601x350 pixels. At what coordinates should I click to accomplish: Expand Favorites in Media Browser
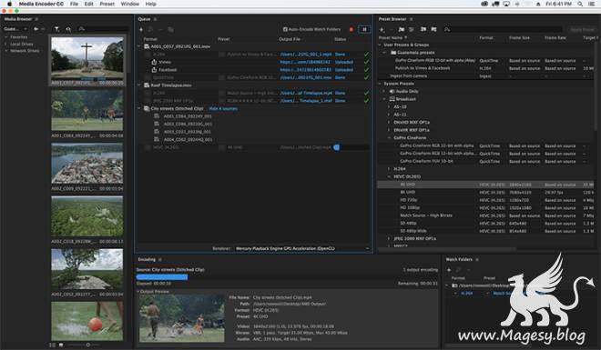click(x=6, y=37)
